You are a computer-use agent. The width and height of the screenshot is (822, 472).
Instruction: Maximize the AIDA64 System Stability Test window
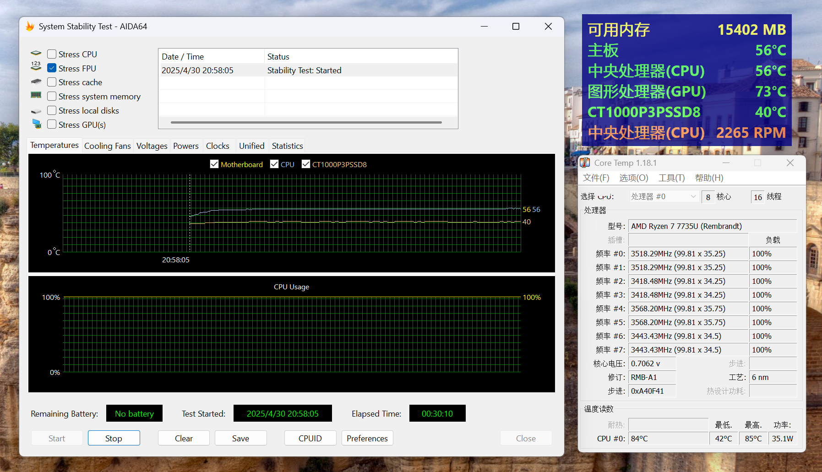click(x=516, y=27)
